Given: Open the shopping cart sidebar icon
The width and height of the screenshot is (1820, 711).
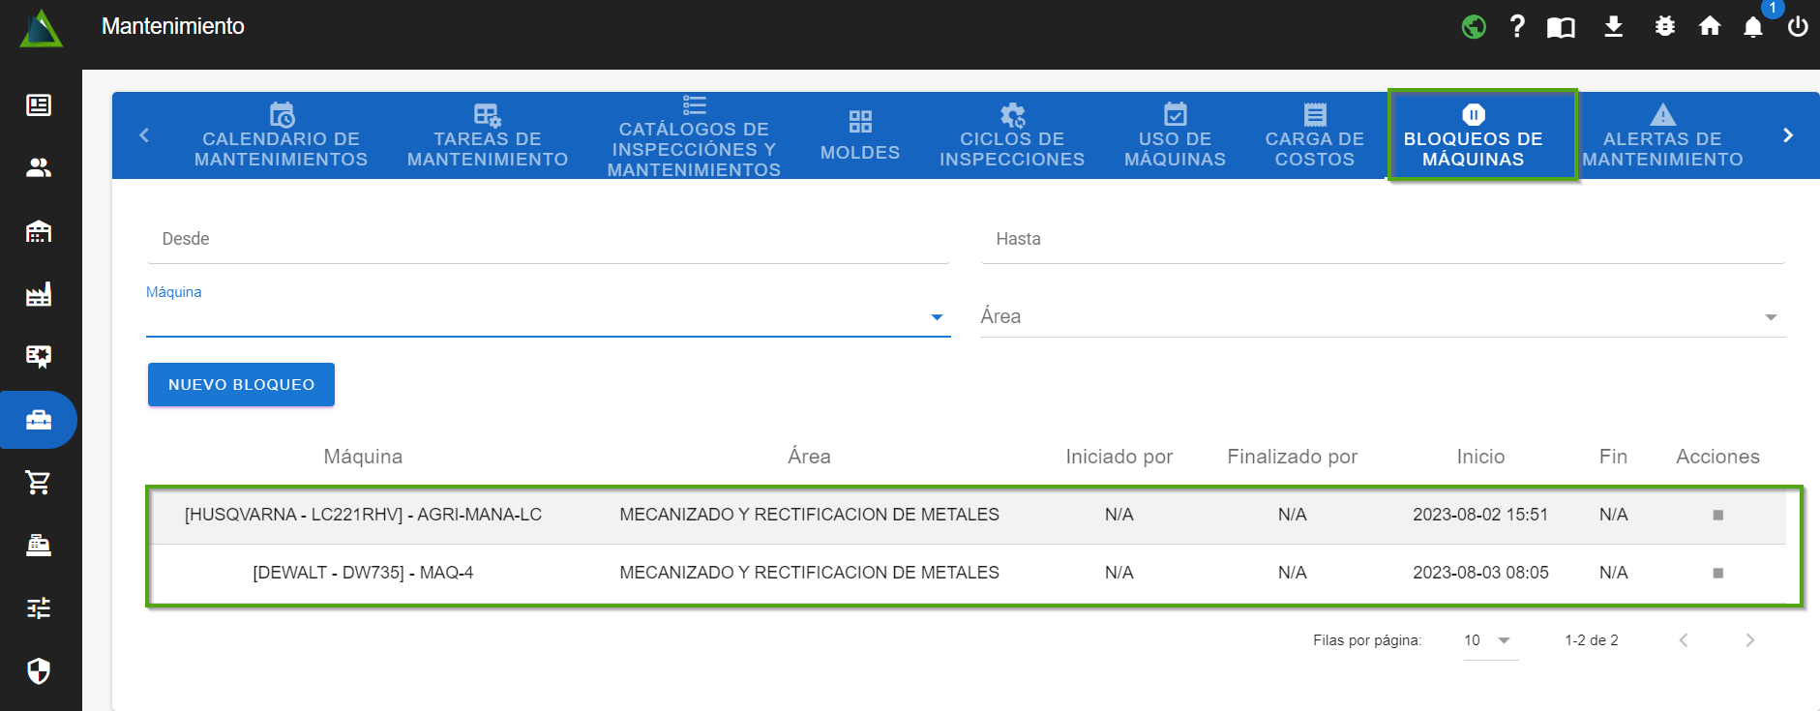Looking at the screenshot, I should click(x=39, y=482).
